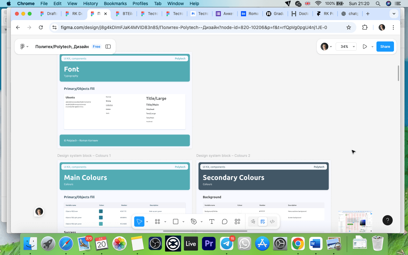
Task: Open Frame tool options chevron
Action: coord(165,222)
